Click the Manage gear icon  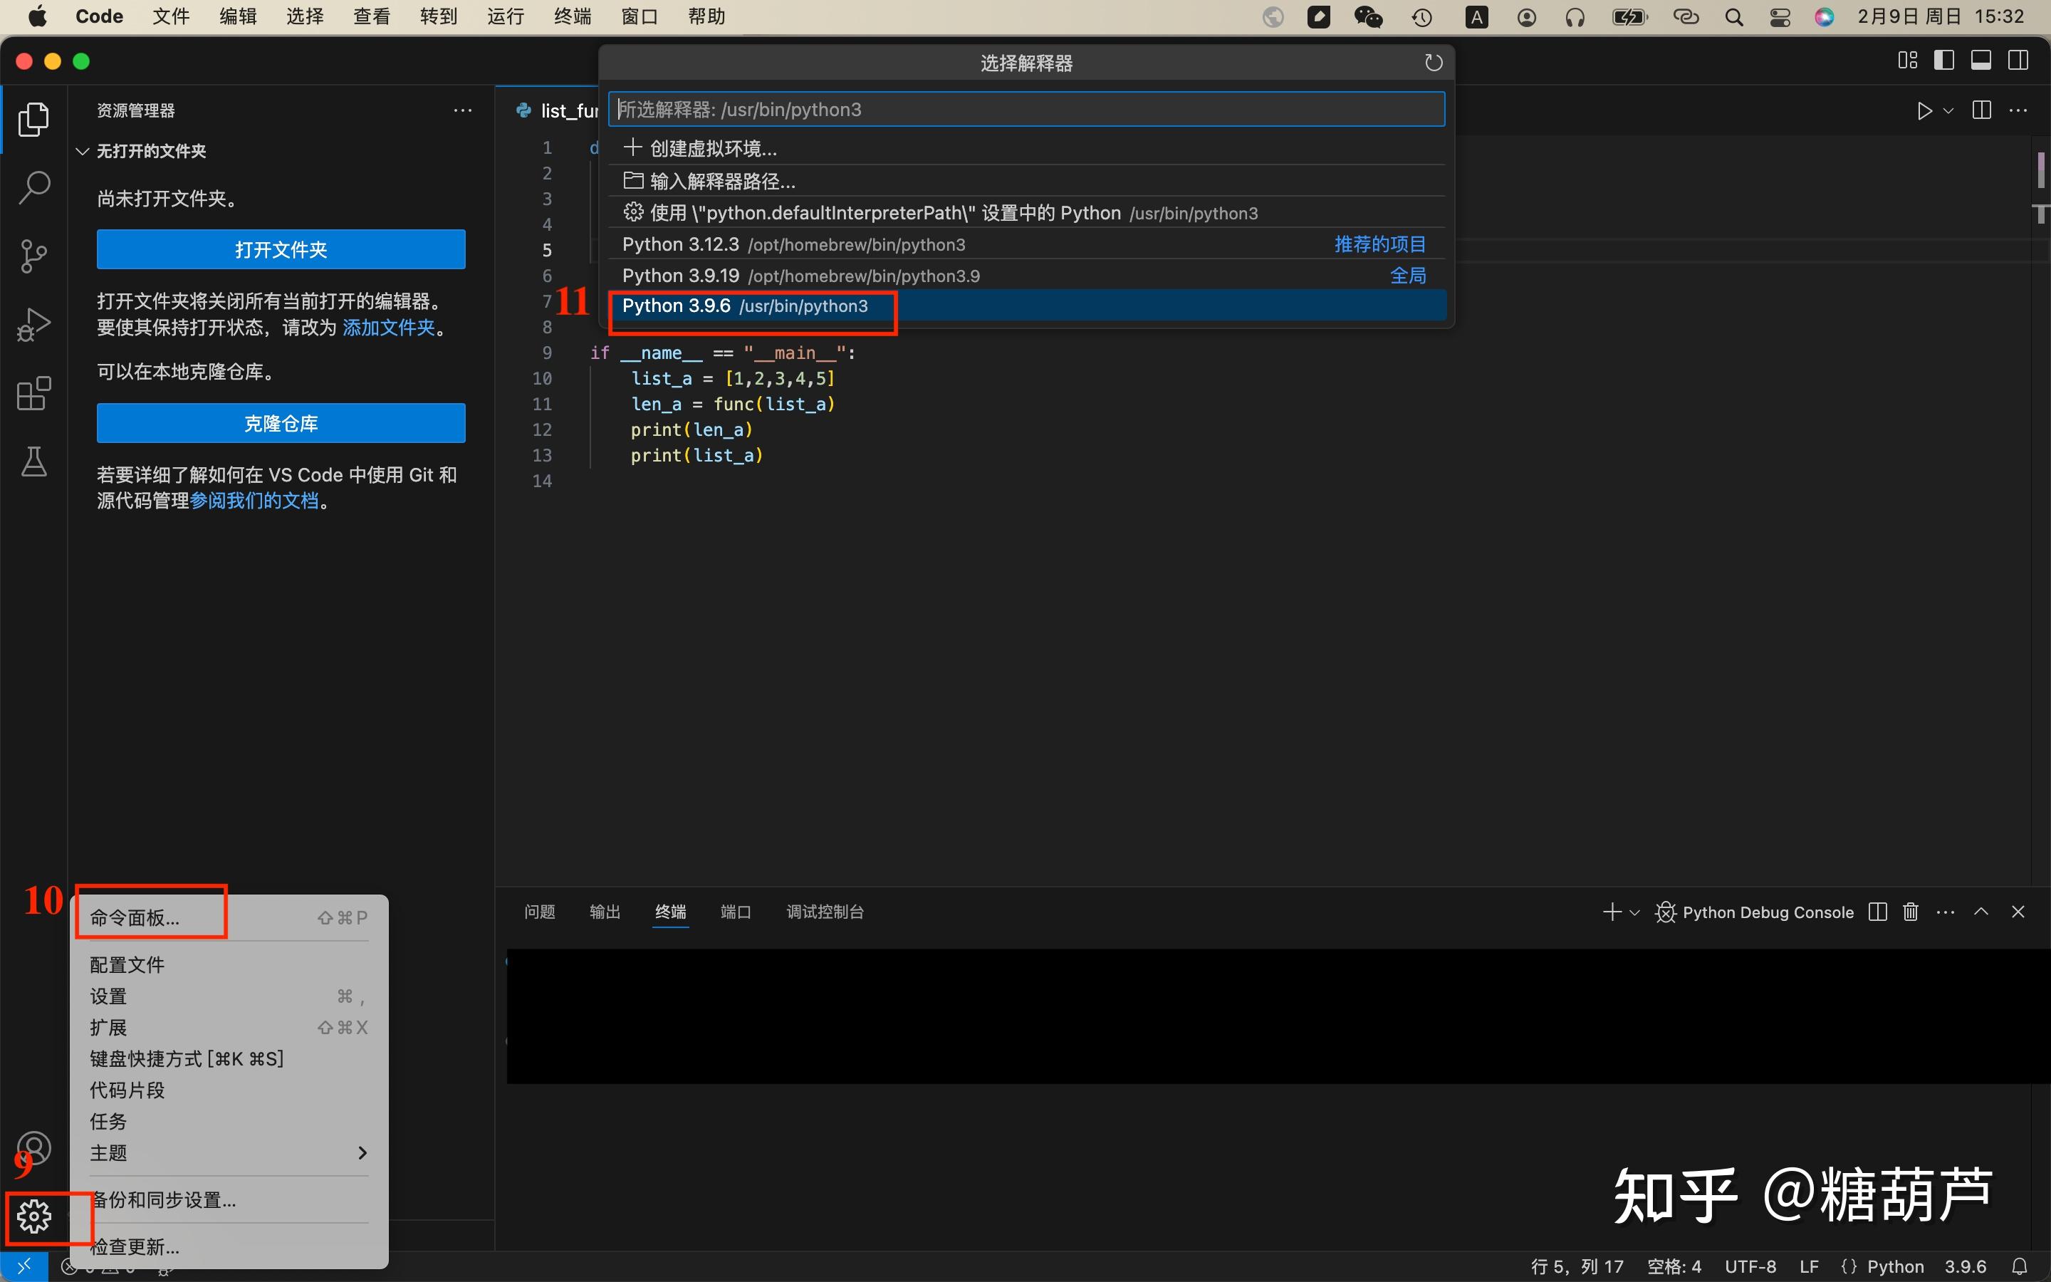click(x=34, y=1216)
